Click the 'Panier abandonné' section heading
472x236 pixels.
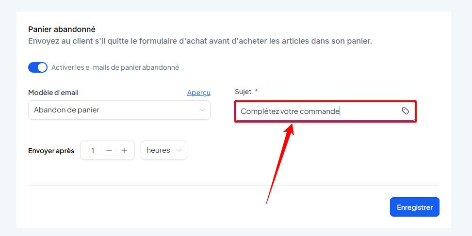click(x=62, y=29)
